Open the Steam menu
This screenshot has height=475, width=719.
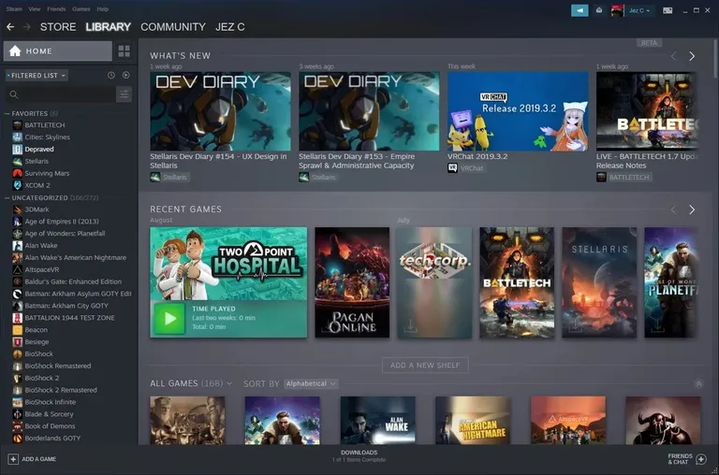[x=14, y=8]
